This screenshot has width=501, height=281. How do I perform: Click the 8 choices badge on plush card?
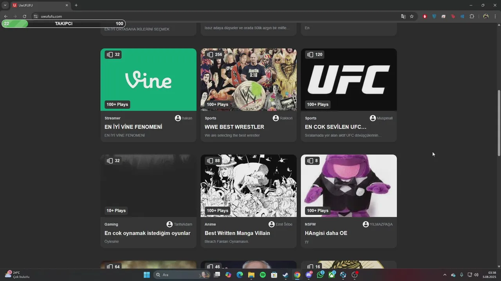coord(313,161)
